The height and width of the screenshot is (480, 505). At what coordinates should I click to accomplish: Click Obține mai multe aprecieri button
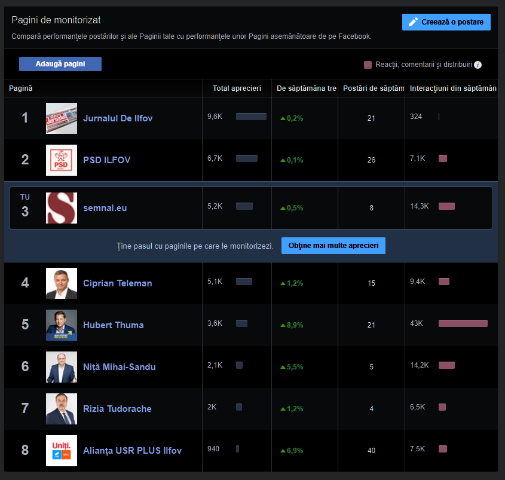coord(333,246)
